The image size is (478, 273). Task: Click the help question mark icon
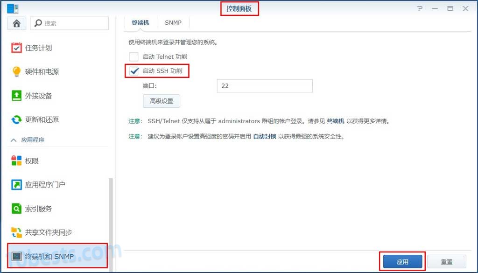(x=420, y=8)
